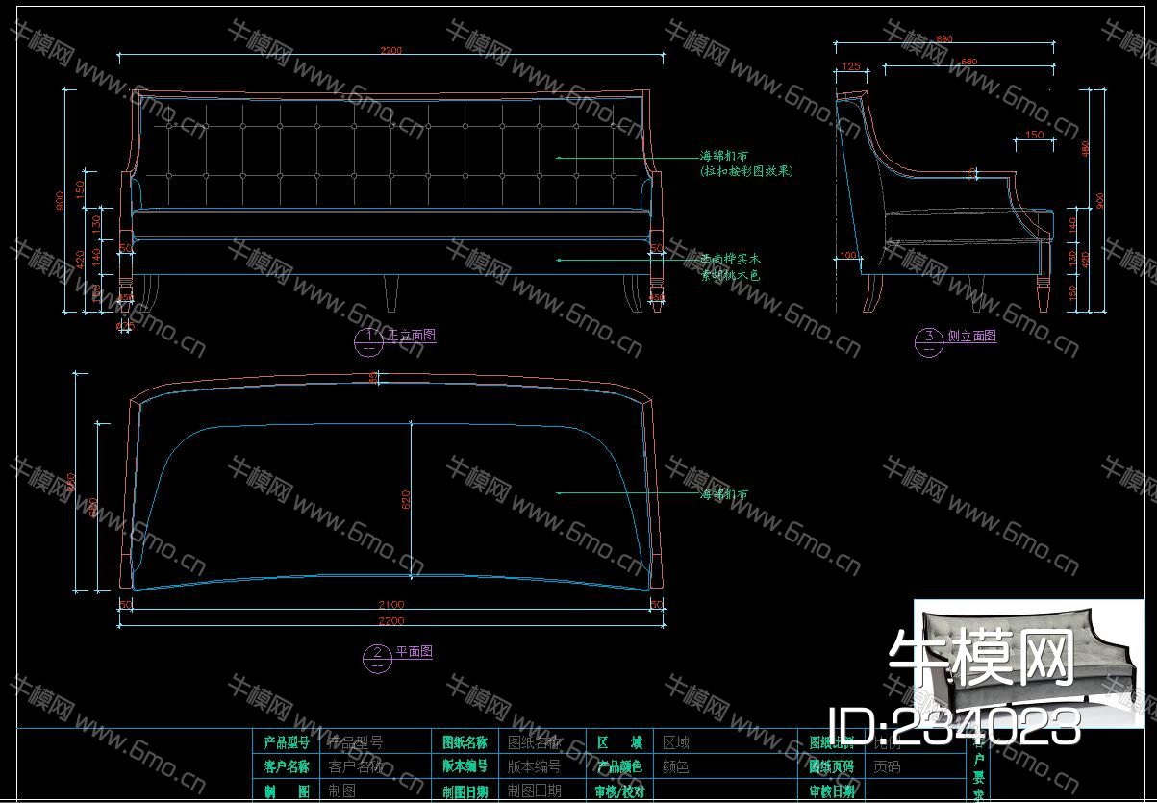Select the 2200 dimension above the front elevation

(x=391, y=50)
